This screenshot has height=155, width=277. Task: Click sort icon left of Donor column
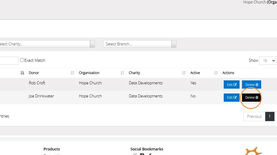pyautogui.click(x=22, y=73)
